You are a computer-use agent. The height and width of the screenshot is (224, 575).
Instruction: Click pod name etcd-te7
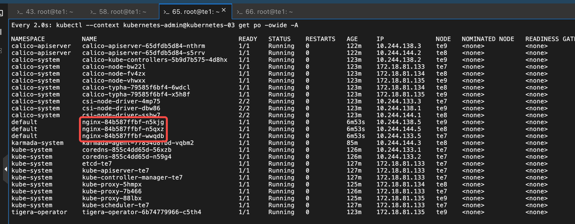point(97,164)
